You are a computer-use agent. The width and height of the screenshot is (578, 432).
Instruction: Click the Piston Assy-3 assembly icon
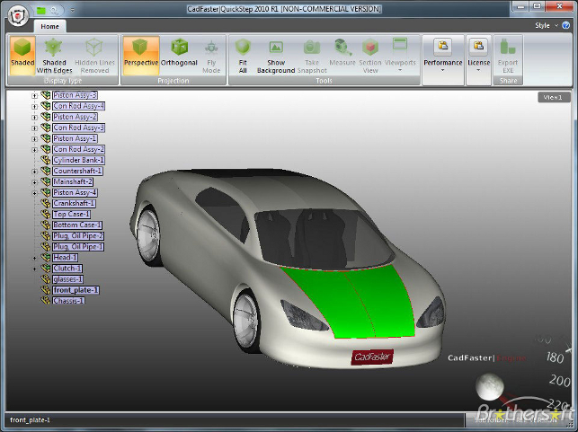pyautogui.click(x=45, y=95)
